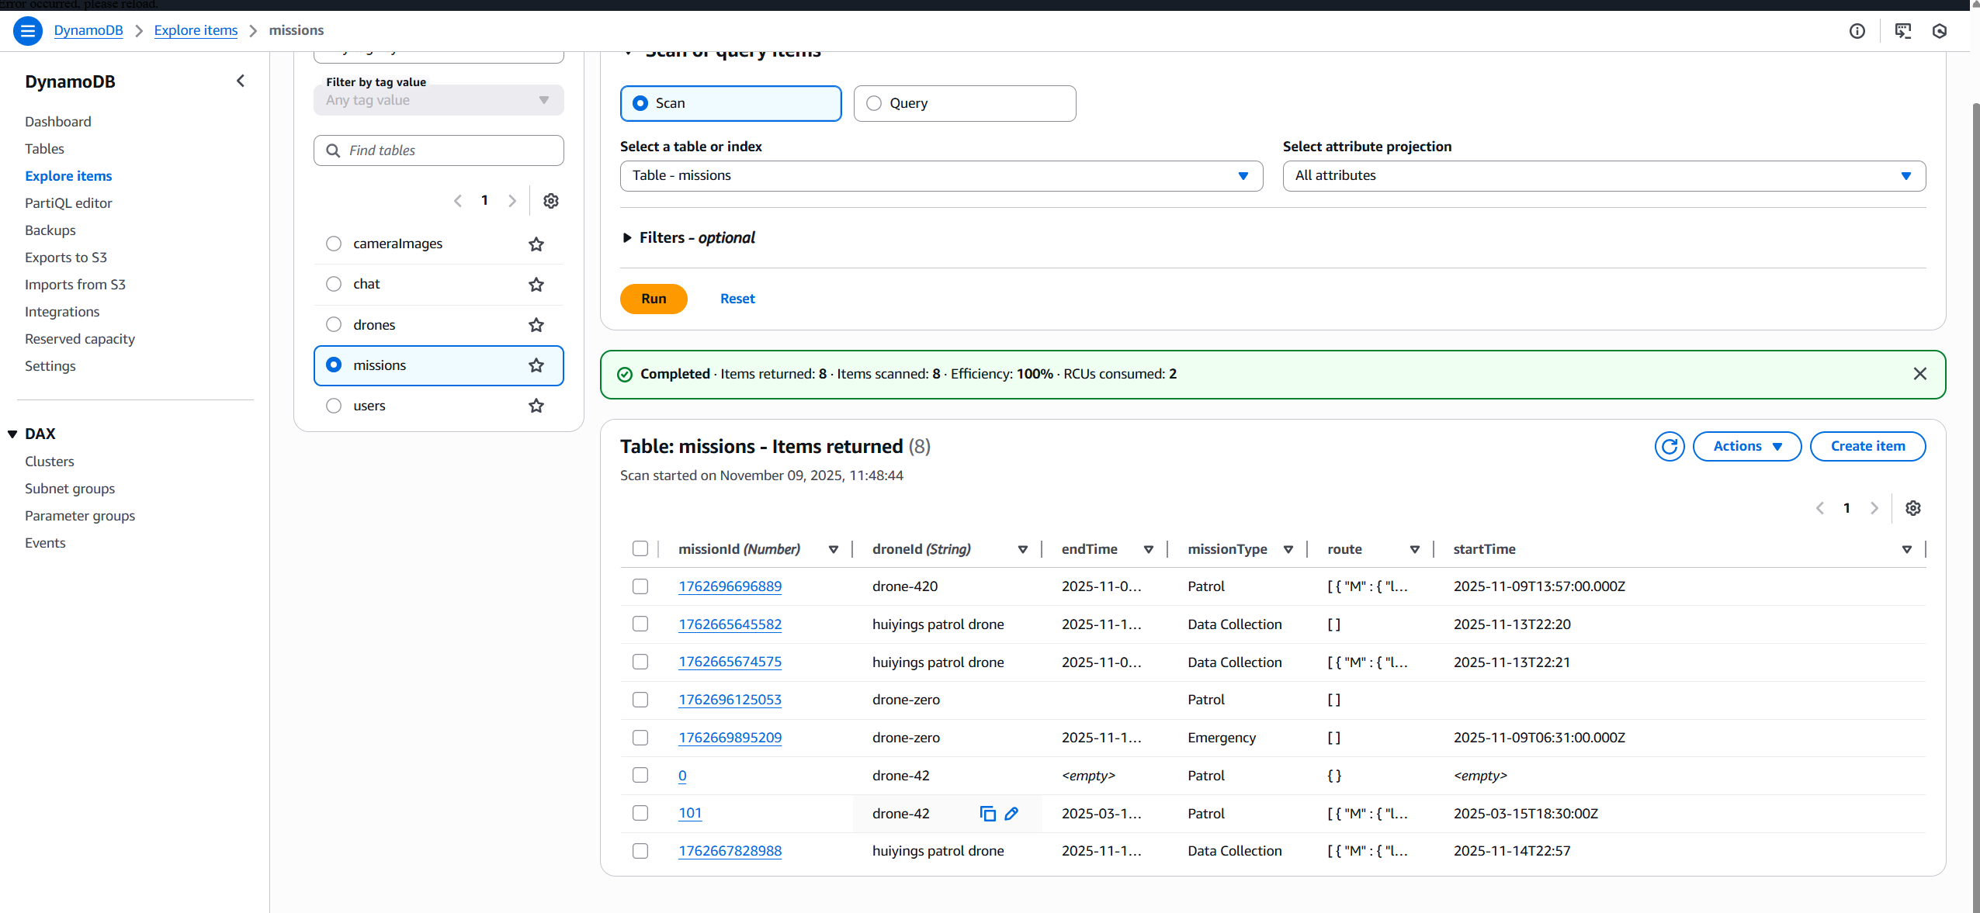This screenshot has width=1980, height=913.
Task: Select the Query radio option
Action: click(874, 103)
